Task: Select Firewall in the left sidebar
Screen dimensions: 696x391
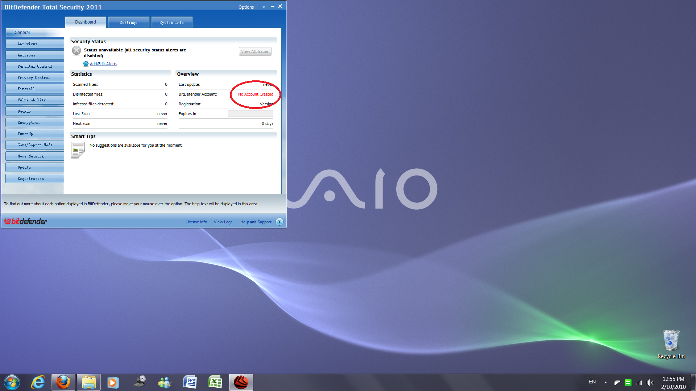Action: pyautogui.click(x=35, y=89)
